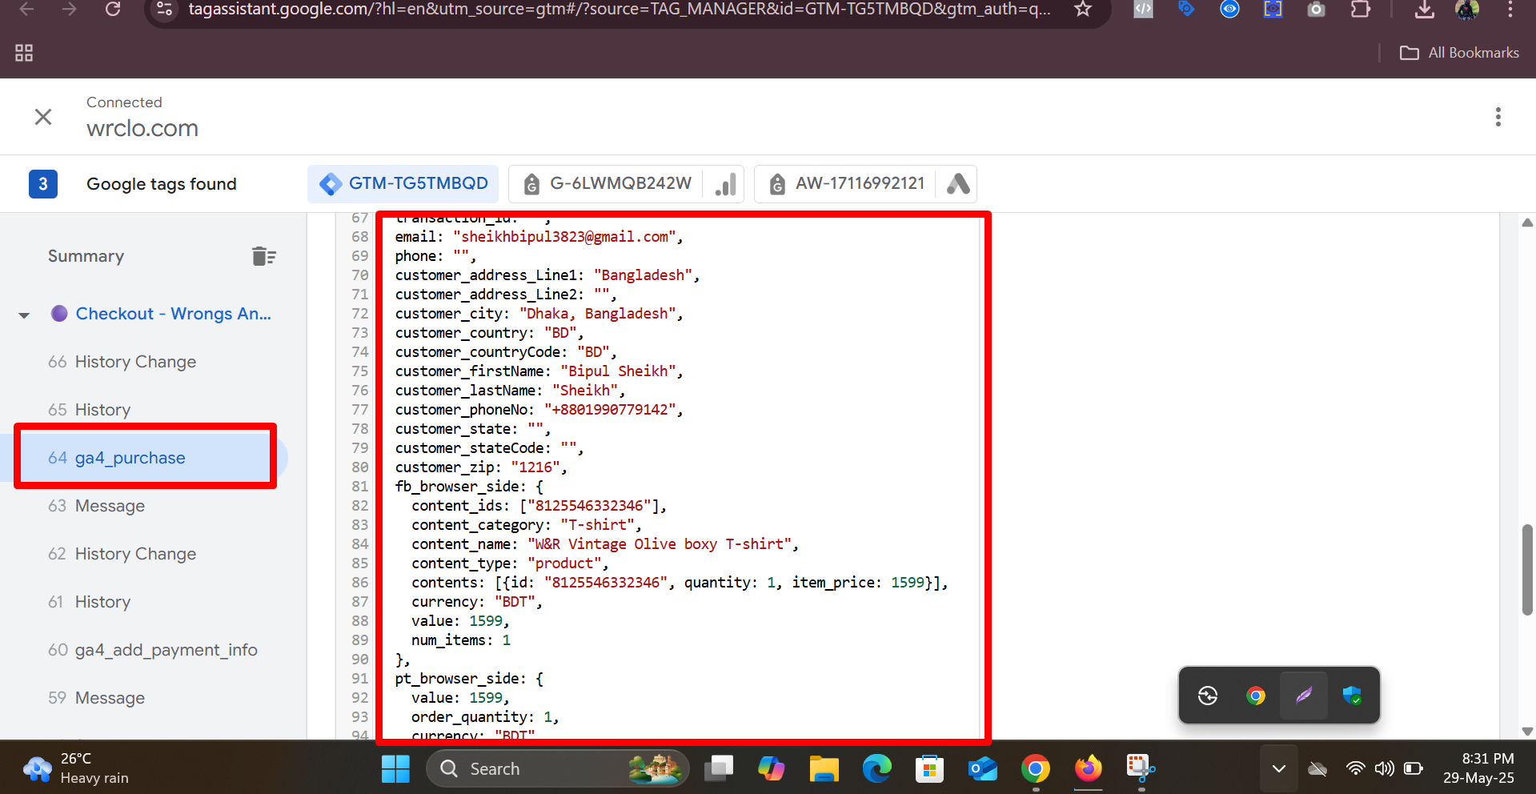Open the three-dot more options menu
Screen dimensions: 1536x794
click(1498, 117)
